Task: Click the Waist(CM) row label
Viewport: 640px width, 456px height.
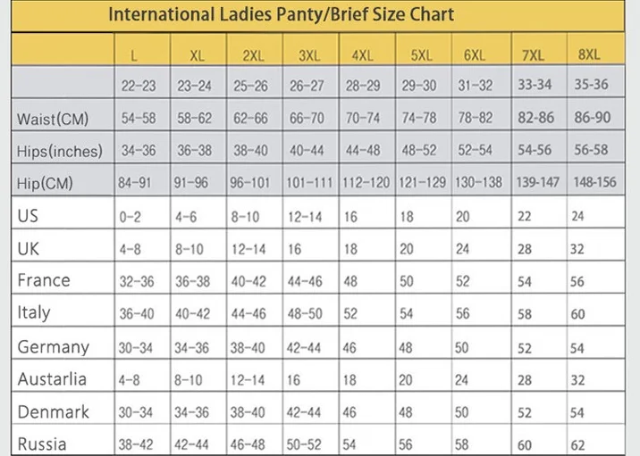Action: pos(53,119)
